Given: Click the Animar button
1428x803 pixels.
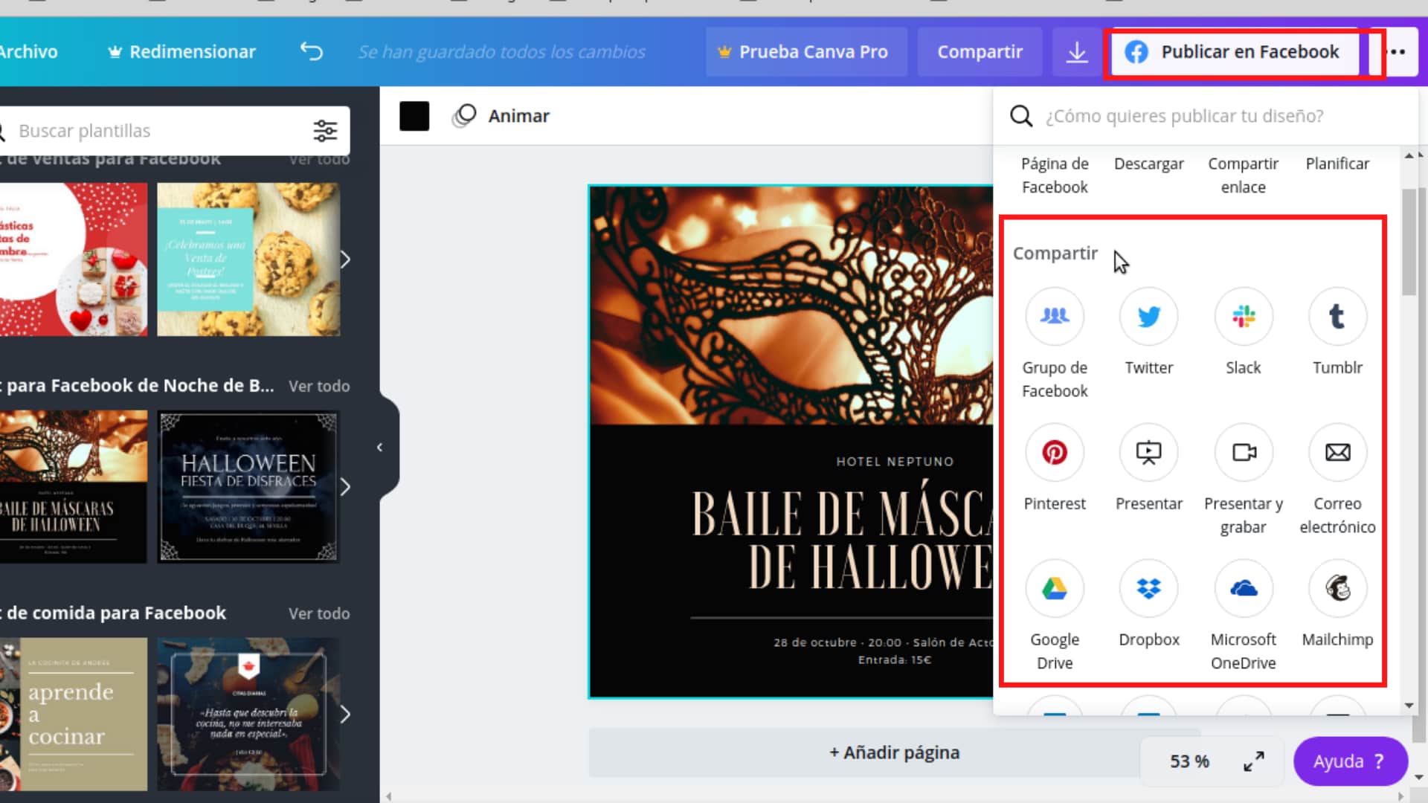Looking at the screenshot, I should coord(501,116).
